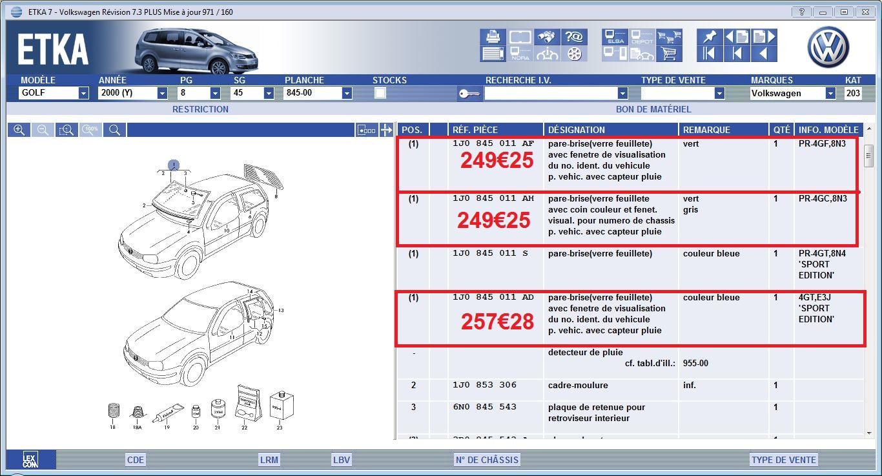Click the POS. column header
882x476 pixels.
click(x=413, y=130)
